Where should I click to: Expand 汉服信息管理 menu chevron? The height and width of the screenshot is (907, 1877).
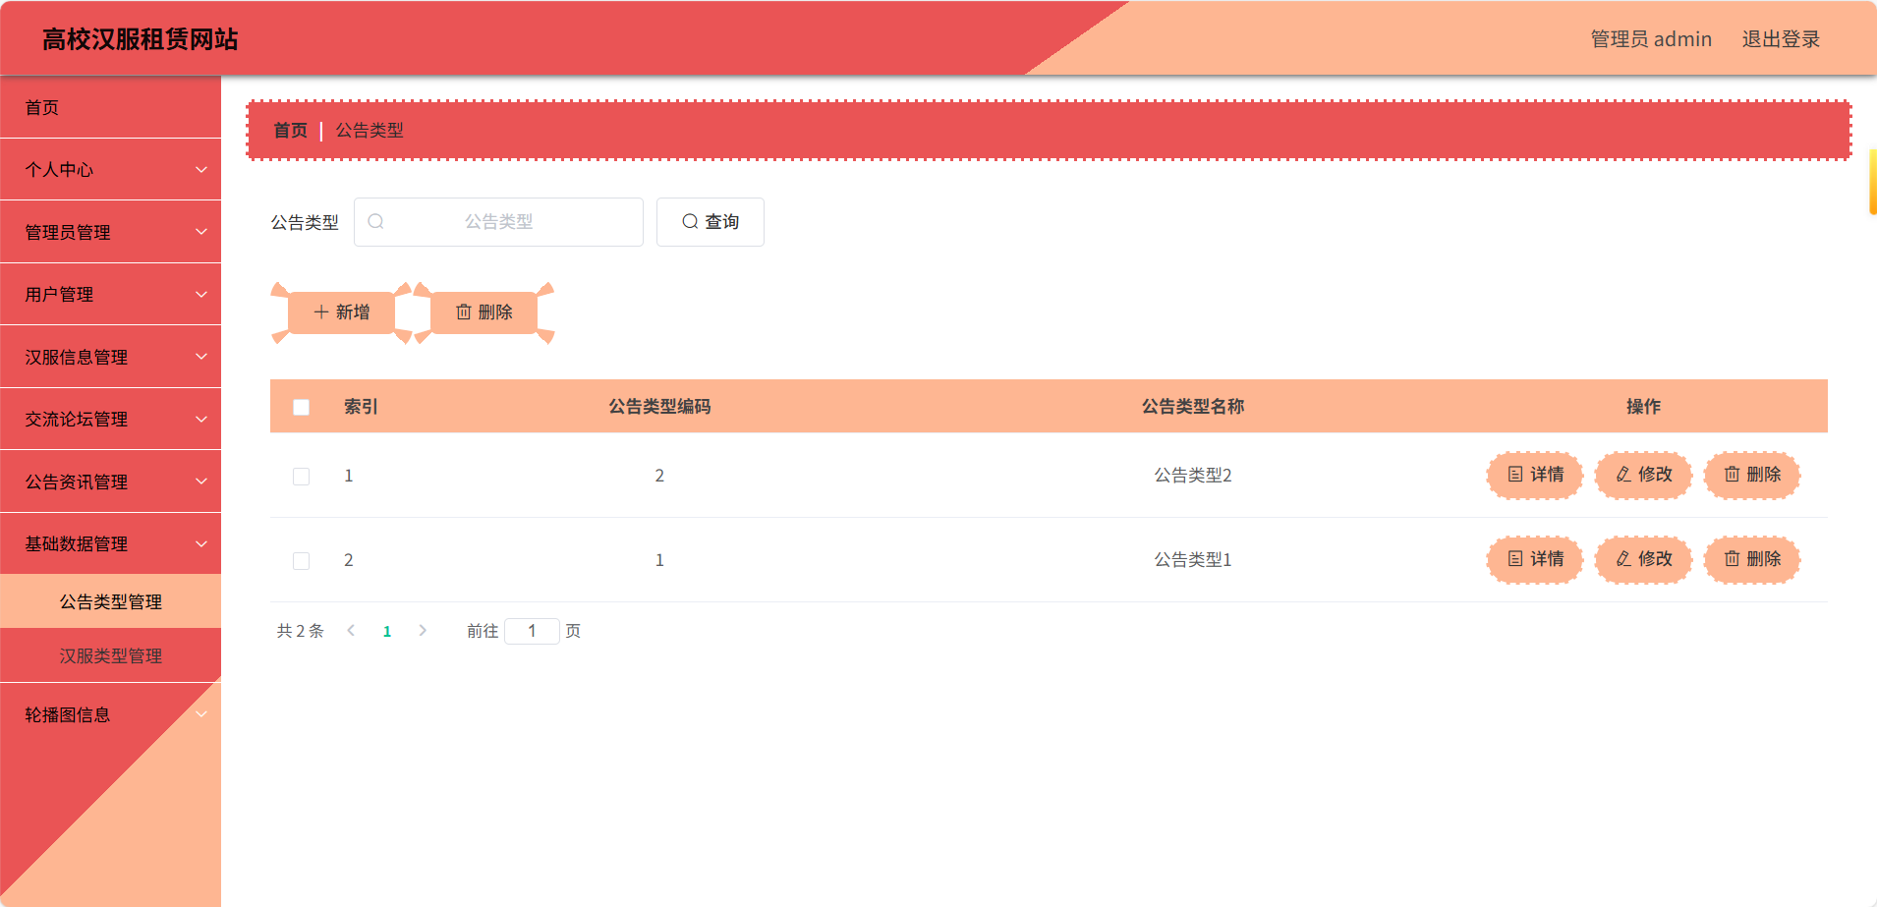(201, 357)
